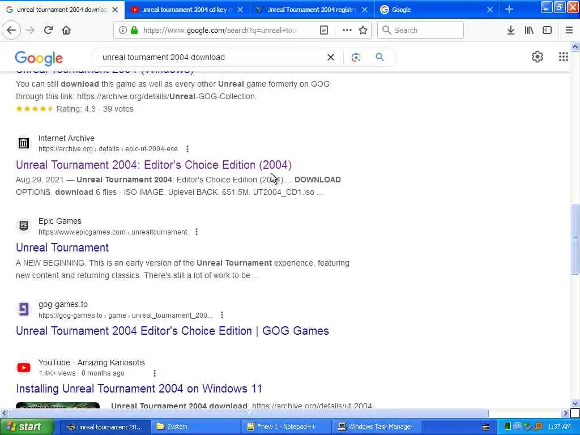Click the Rating: 4.3 · 39 votes text
This screenshot has width=580, height=435.
coord(95,109)
